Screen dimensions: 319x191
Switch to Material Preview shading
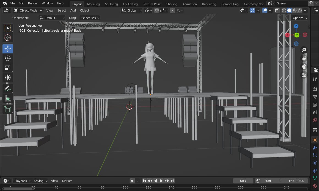294,10
